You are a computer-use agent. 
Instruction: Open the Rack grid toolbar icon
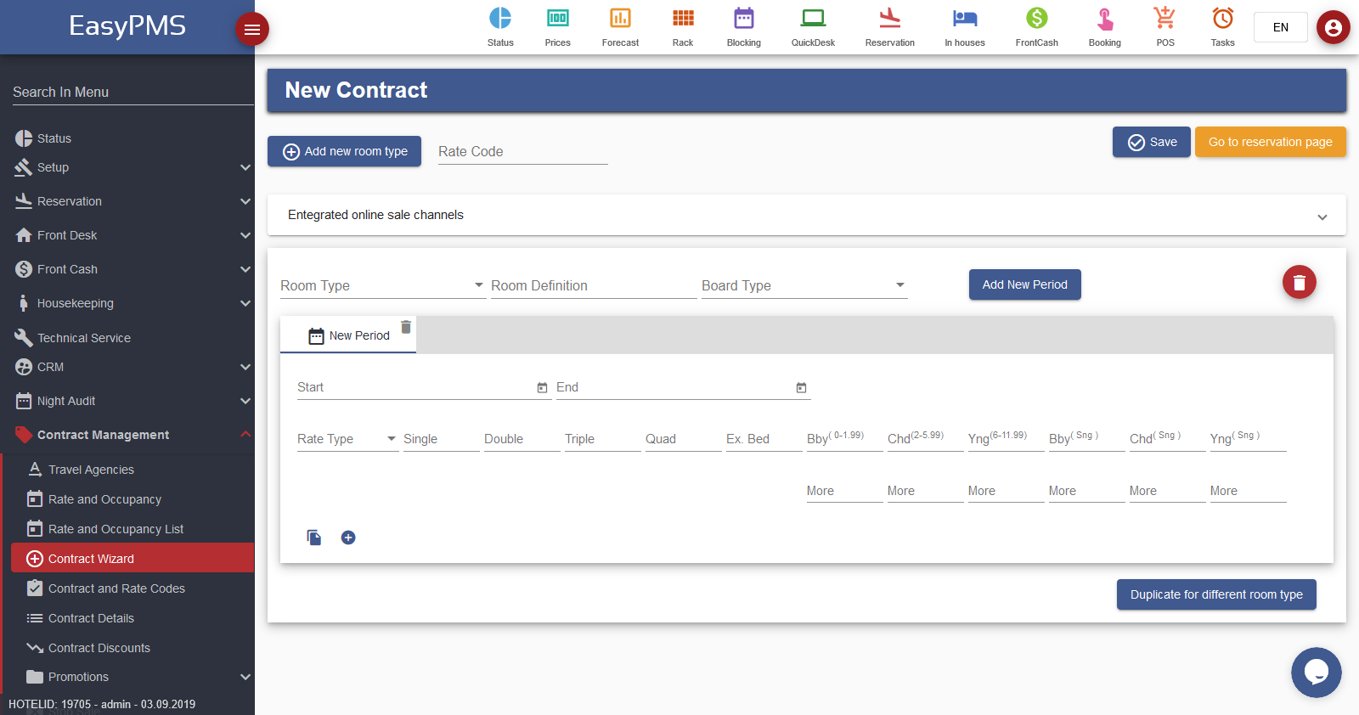click(x=683, y=18)
